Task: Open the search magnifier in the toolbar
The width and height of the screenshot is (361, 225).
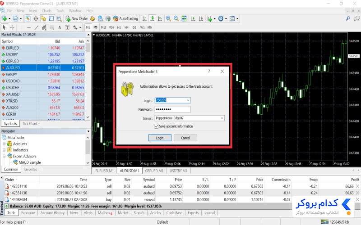Action: pos(348,18)
